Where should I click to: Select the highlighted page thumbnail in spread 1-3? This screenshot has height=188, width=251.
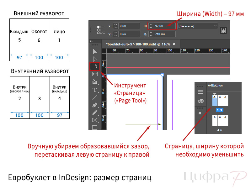pyautogui.click(x=215, y=101)
